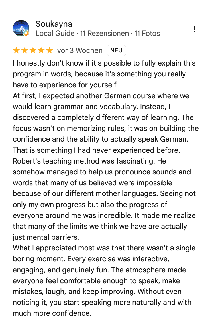The height and width of the screenshot is (318, 212).
Task: Click the fifth rating star
Action: coord(49,50)
